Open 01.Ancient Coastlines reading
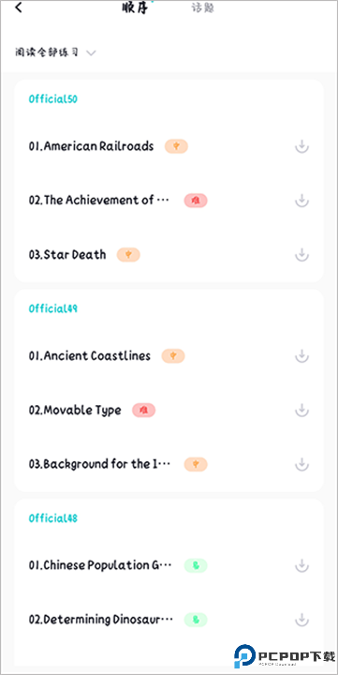This screenshot has width=338, height=675. click(90, 356)
